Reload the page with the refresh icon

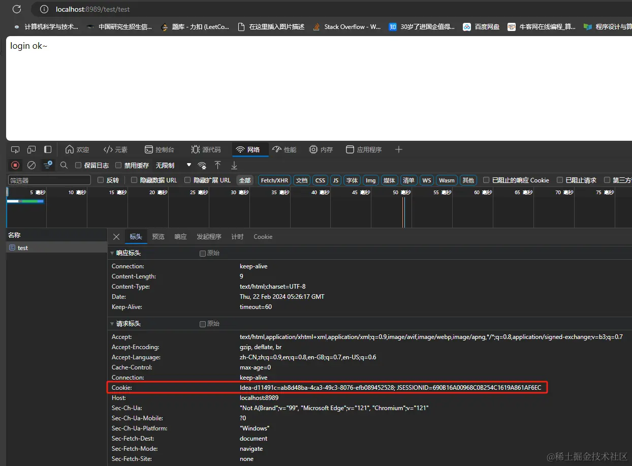pos(17,9)
